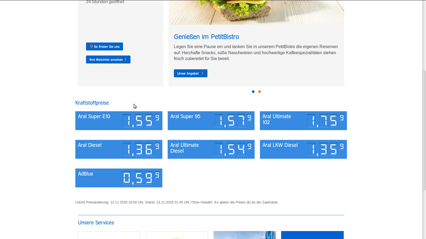Click the Aral Ultimate 102 price tile

tap(303, 121)
